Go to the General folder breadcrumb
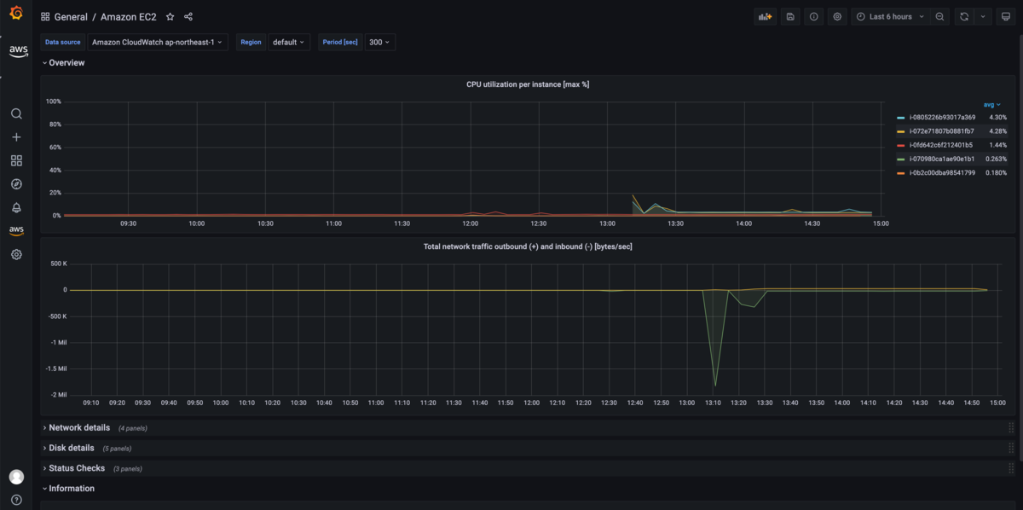The height and width of the screenshot is (510, 1023). click(x=71, y=16)
